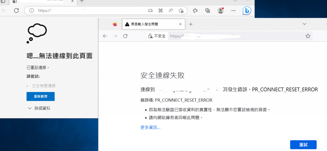
Task: Click the 錯誤碼: PR_CONNECT_RESET_ERROR text
Action: pyautogui.click(x=176, y=100)
